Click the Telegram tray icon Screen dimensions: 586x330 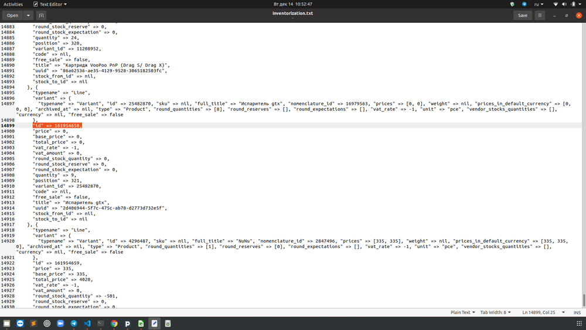pyautogui.click(x=524, y=4)
